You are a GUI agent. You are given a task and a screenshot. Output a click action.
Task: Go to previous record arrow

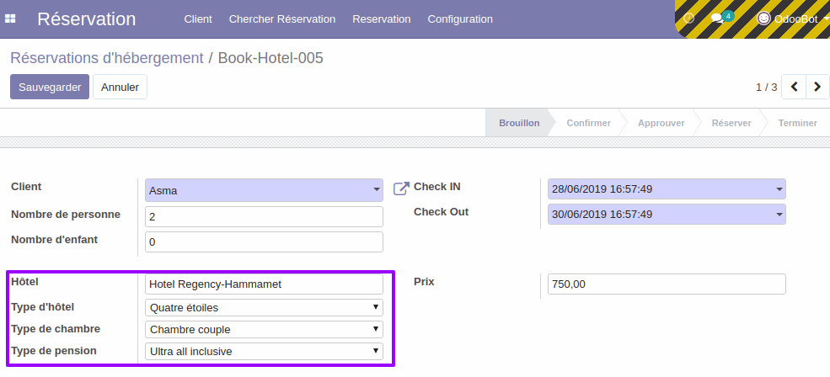[794, 87]
